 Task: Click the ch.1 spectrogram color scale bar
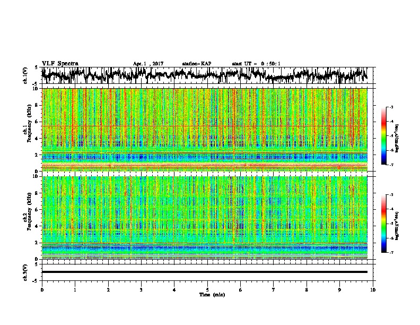pos(383,136)
